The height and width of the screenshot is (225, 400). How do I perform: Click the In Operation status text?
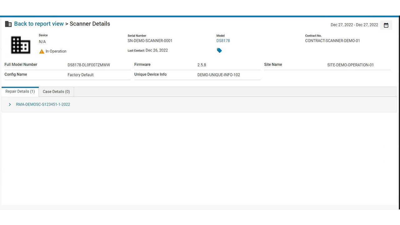click(56, 51)
